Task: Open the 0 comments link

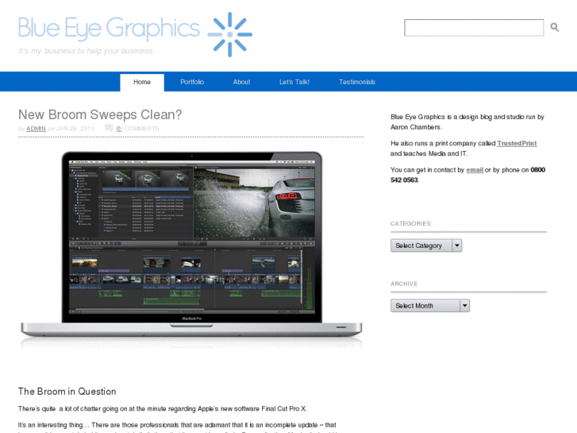Action: coord(119,129)
